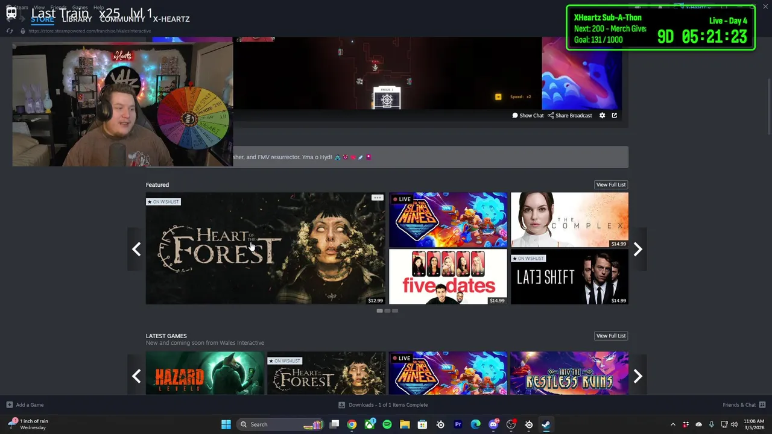The width and height of the screenshot is (772, 434).
Task: Go to next Featured carousel page
Action: pos(638,249)
